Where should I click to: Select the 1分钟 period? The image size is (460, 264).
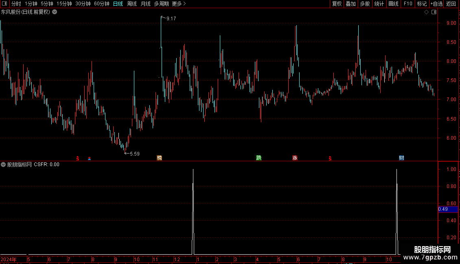31,4
